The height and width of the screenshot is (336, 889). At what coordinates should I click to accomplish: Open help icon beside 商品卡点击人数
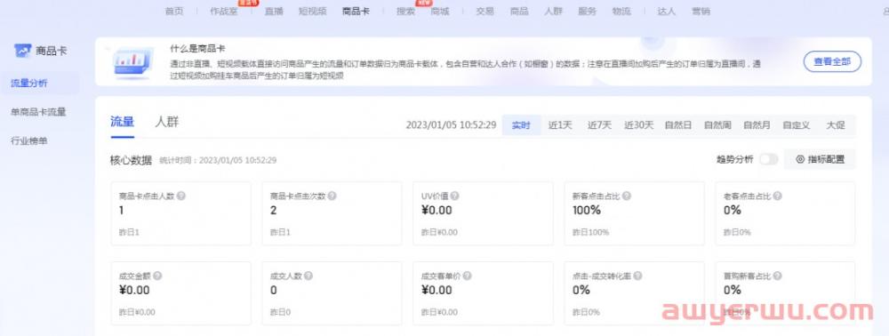181,196
